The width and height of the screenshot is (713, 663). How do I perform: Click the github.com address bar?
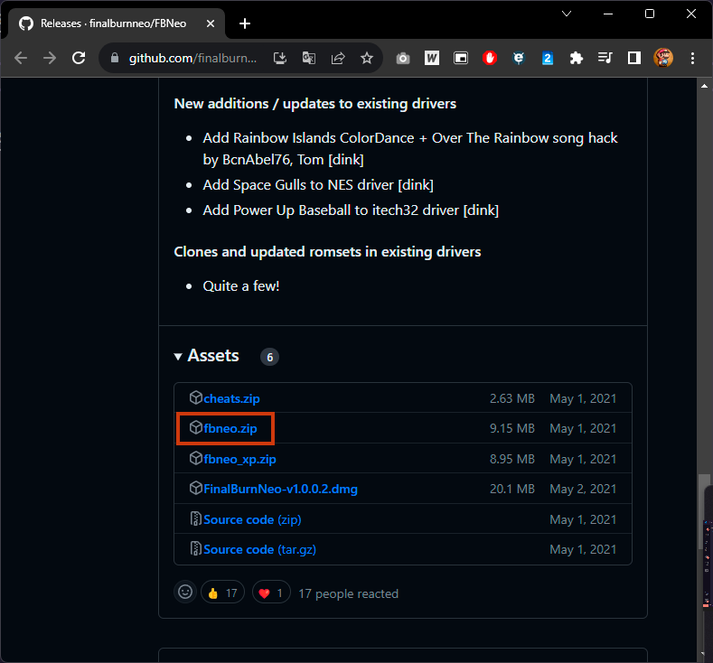(192, 58)
